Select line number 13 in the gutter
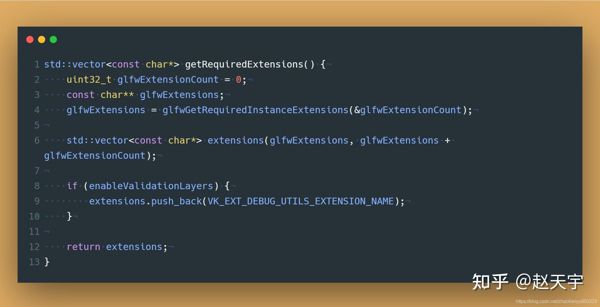 [x=34, y=262]
